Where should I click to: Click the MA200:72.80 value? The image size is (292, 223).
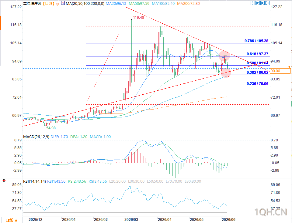point(189,4)
